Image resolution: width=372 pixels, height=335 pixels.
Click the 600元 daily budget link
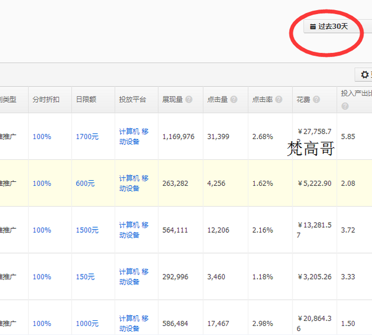(x=85, y=184)
